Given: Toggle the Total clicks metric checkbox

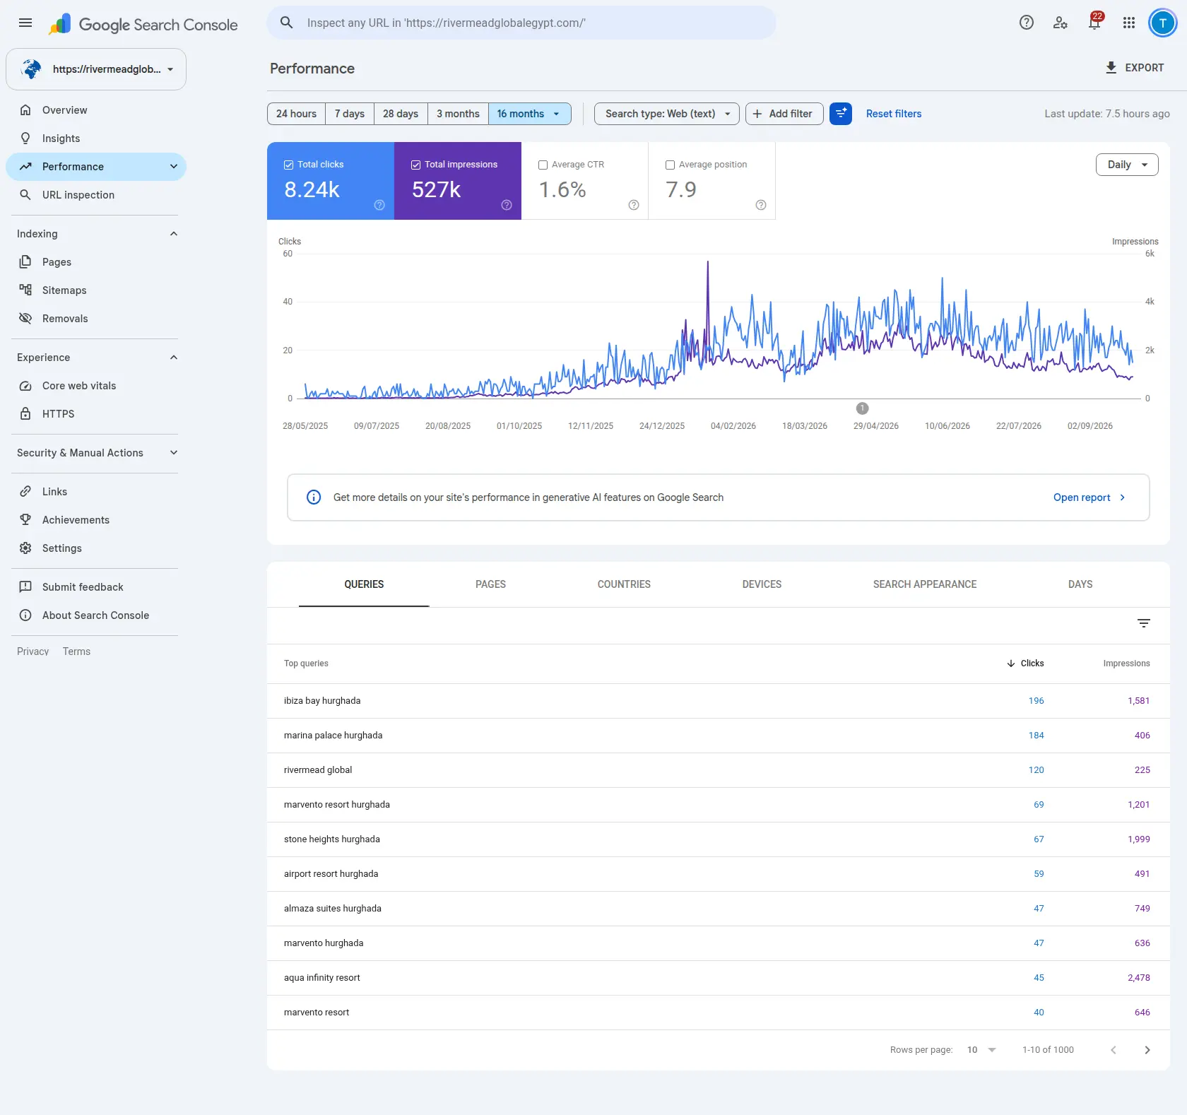Looking at the screenshot, I should [288, 165].
